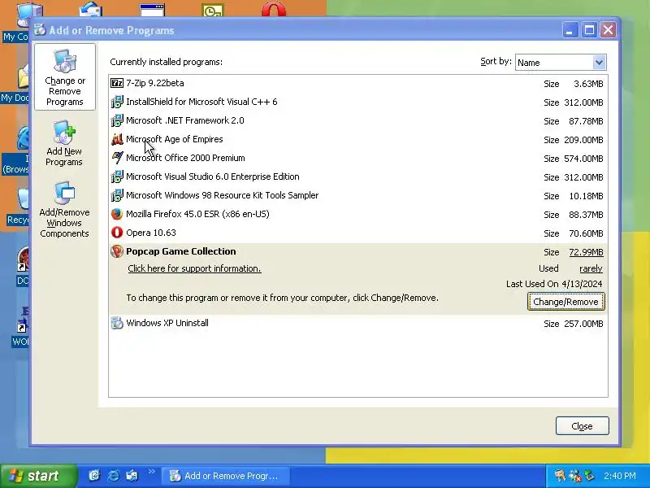
Task: Click the Visual Studio 6.0 Enterprise icon
Action: 117,176
